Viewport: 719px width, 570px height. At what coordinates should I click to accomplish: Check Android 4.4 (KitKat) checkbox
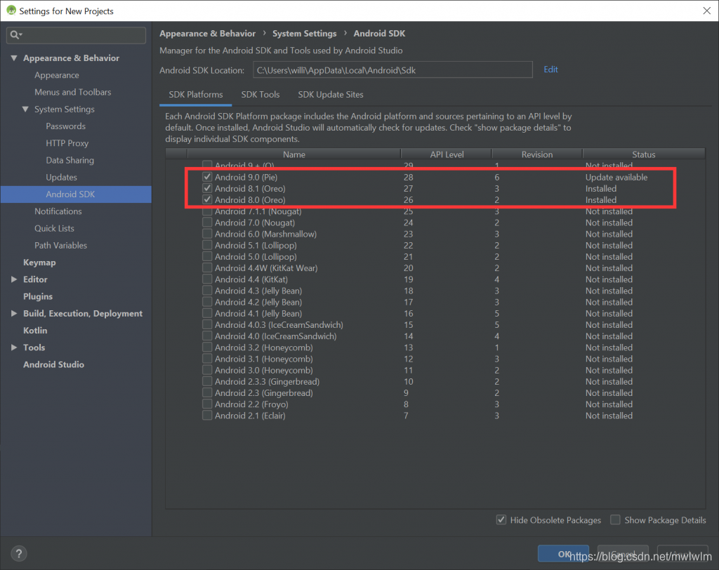(x=207, y=279)
